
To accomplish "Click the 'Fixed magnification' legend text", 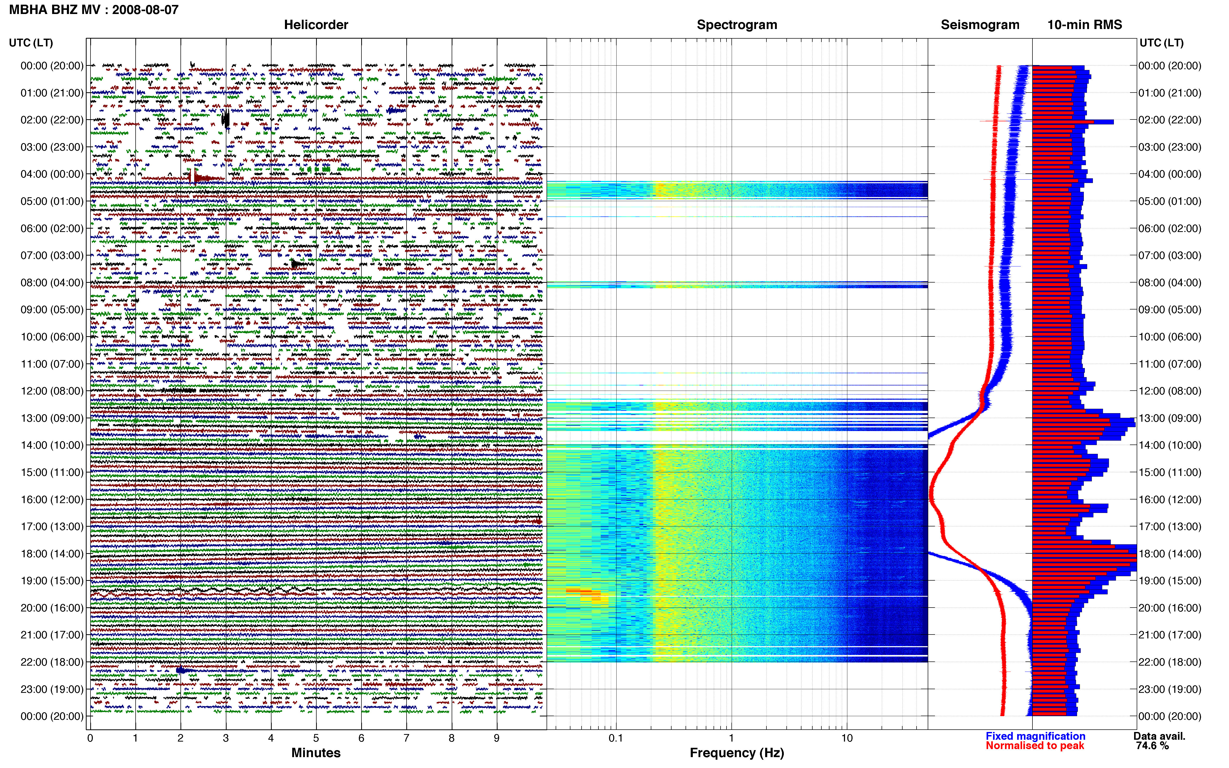I will click(x=1035, y=736).
